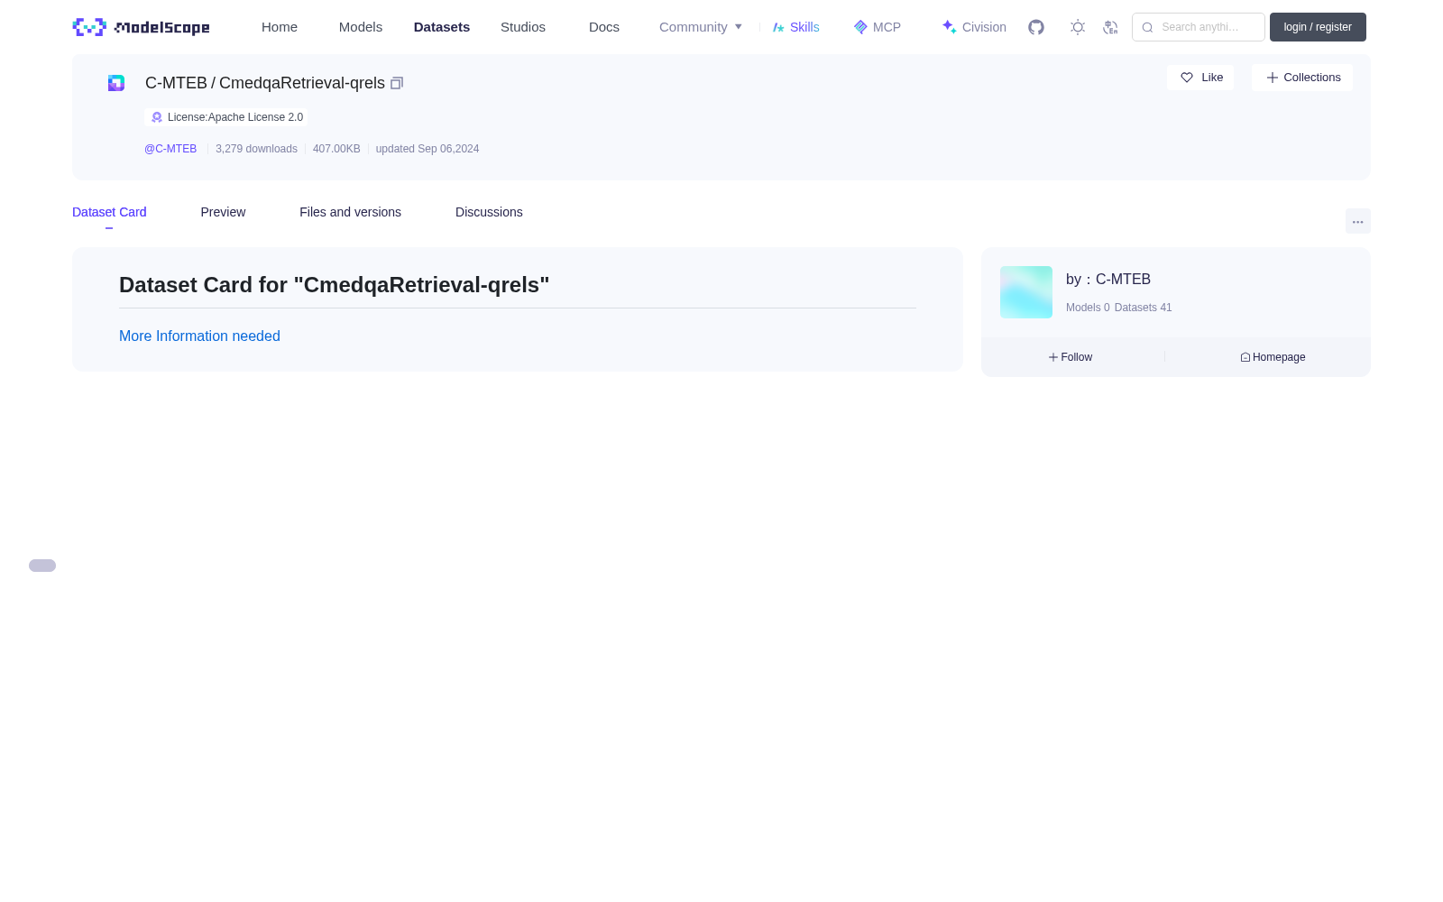Switch to Files and versions tab

[x=350, y=212]
